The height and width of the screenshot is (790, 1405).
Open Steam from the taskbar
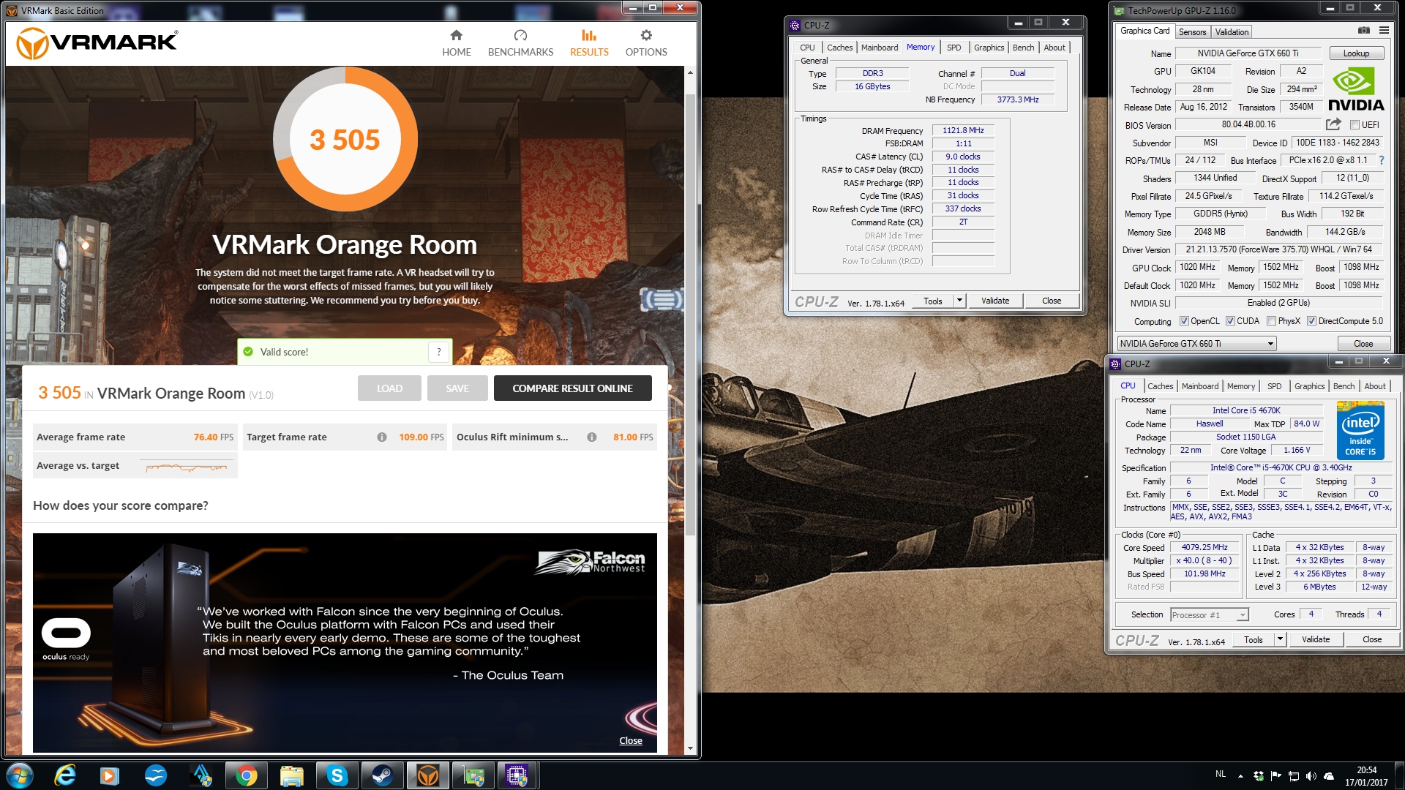(382, 775)
